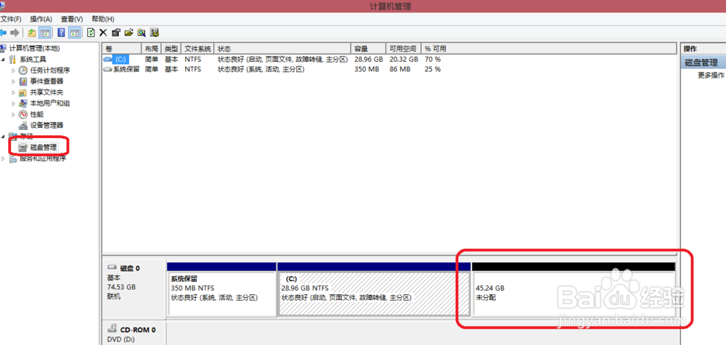Click the 系统保留 volume drive icon in list
The height and width of the screenshot is (345, 726).
click(108, 70)
